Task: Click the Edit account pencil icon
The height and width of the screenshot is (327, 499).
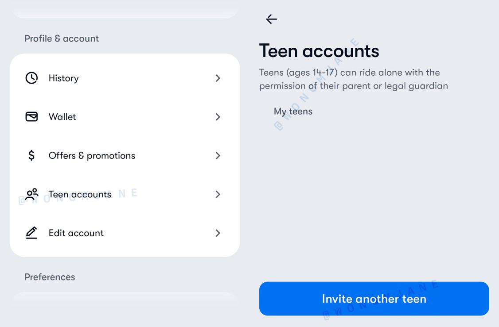Action: (x=31, y=233)
